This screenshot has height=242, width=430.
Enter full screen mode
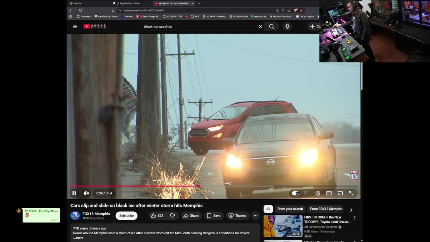351,193
